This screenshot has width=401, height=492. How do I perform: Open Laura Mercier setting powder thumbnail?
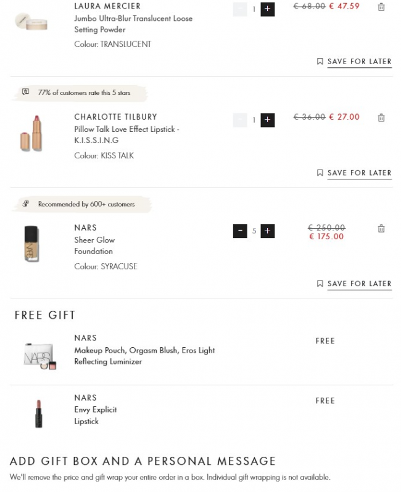tap(28, 20)
